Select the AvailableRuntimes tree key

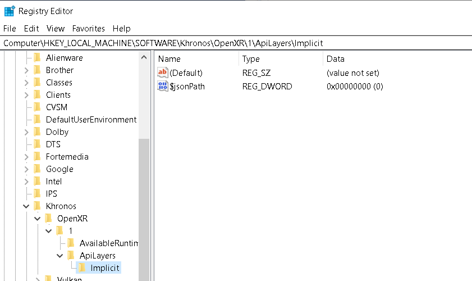[x=108, y=243]
